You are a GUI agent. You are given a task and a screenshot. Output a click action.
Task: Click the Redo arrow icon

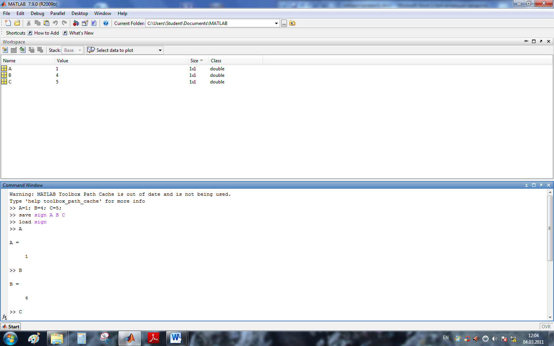[64, 23]
